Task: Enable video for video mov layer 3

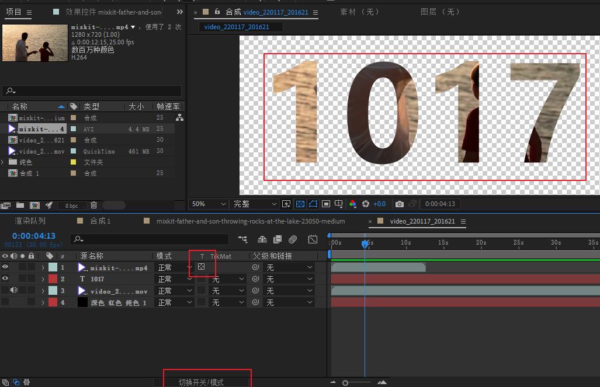Action: pyautogui.click(x=5, y=290)
